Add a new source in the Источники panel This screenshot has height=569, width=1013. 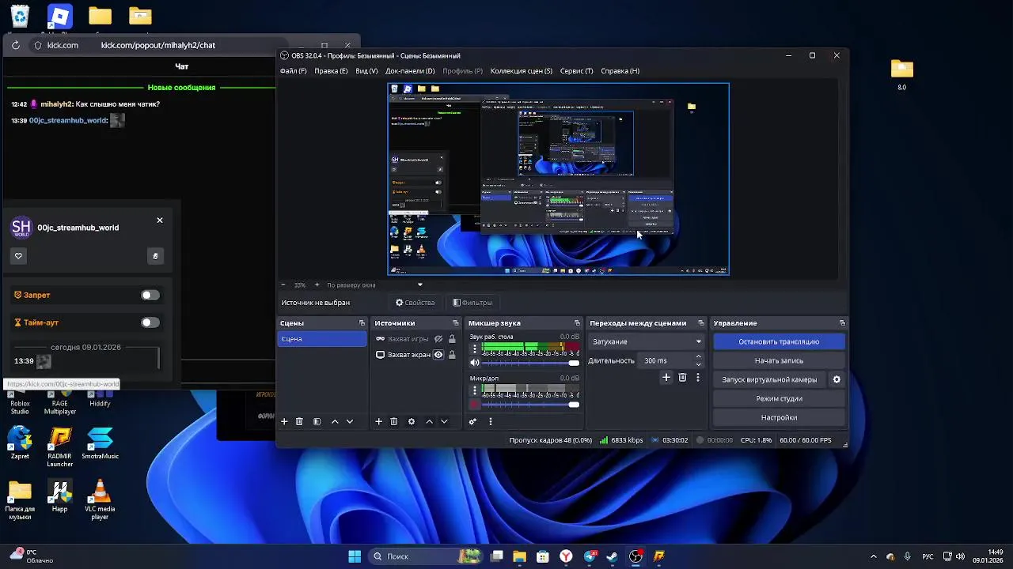pyautogui.click(x=378, y=422)
